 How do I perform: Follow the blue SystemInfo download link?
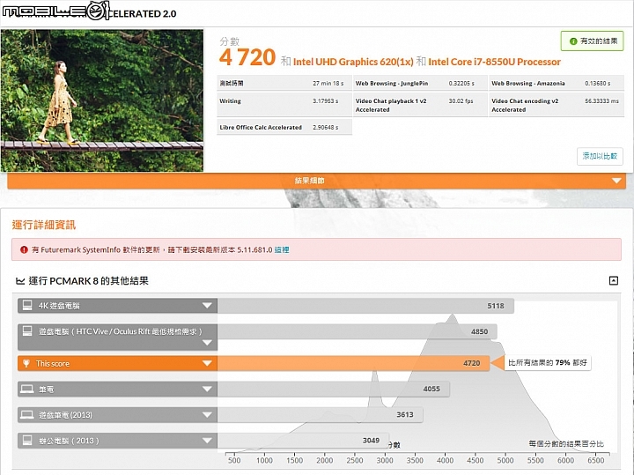(x=282, y=250)
